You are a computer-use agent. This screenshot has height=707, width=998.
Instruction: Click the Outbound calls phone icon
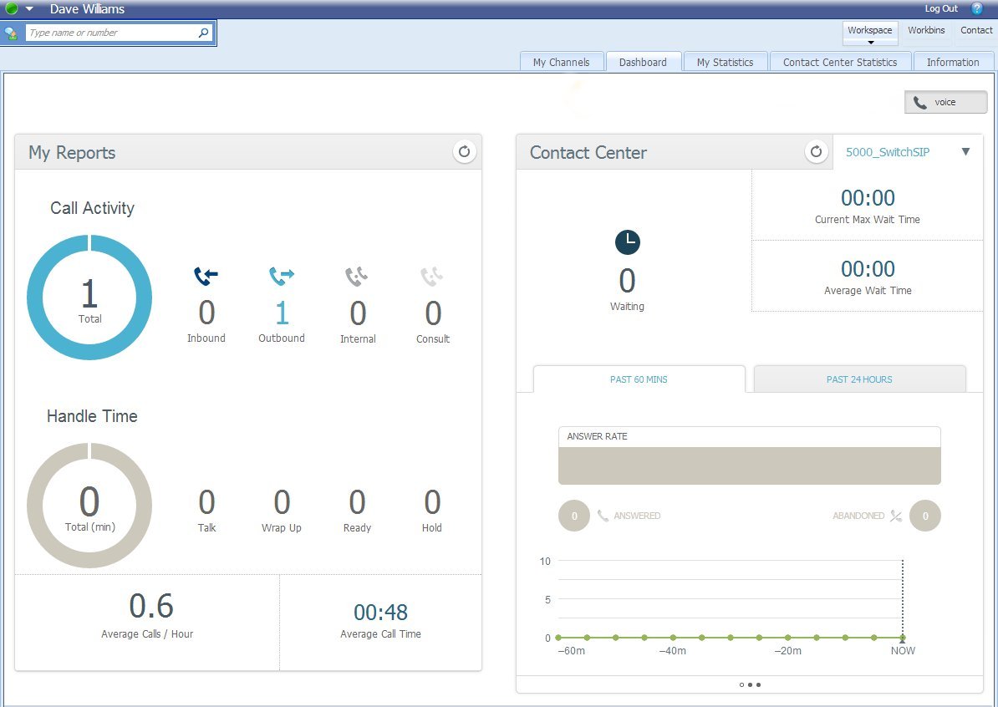(x=282, y=276)
